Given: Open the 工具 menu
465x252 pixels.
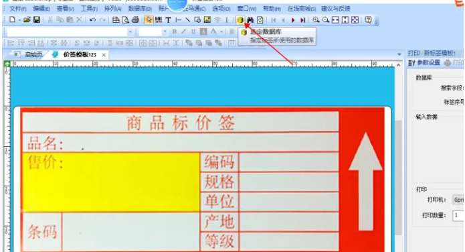Looking at the screenshot, I should pos(89,9).
